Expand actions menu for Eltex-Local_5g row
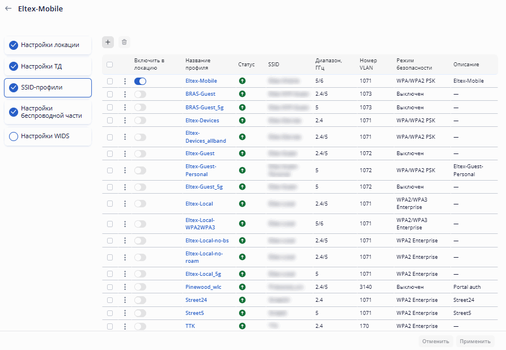506x350 pixels. pos(125,274)
